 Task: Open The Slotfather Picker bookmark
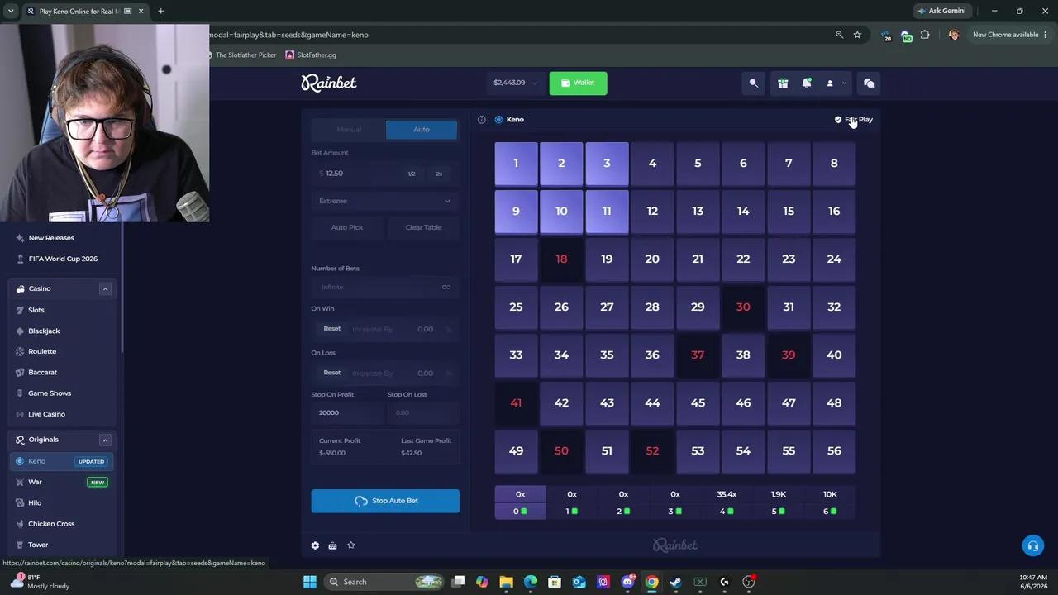(241, 55)
